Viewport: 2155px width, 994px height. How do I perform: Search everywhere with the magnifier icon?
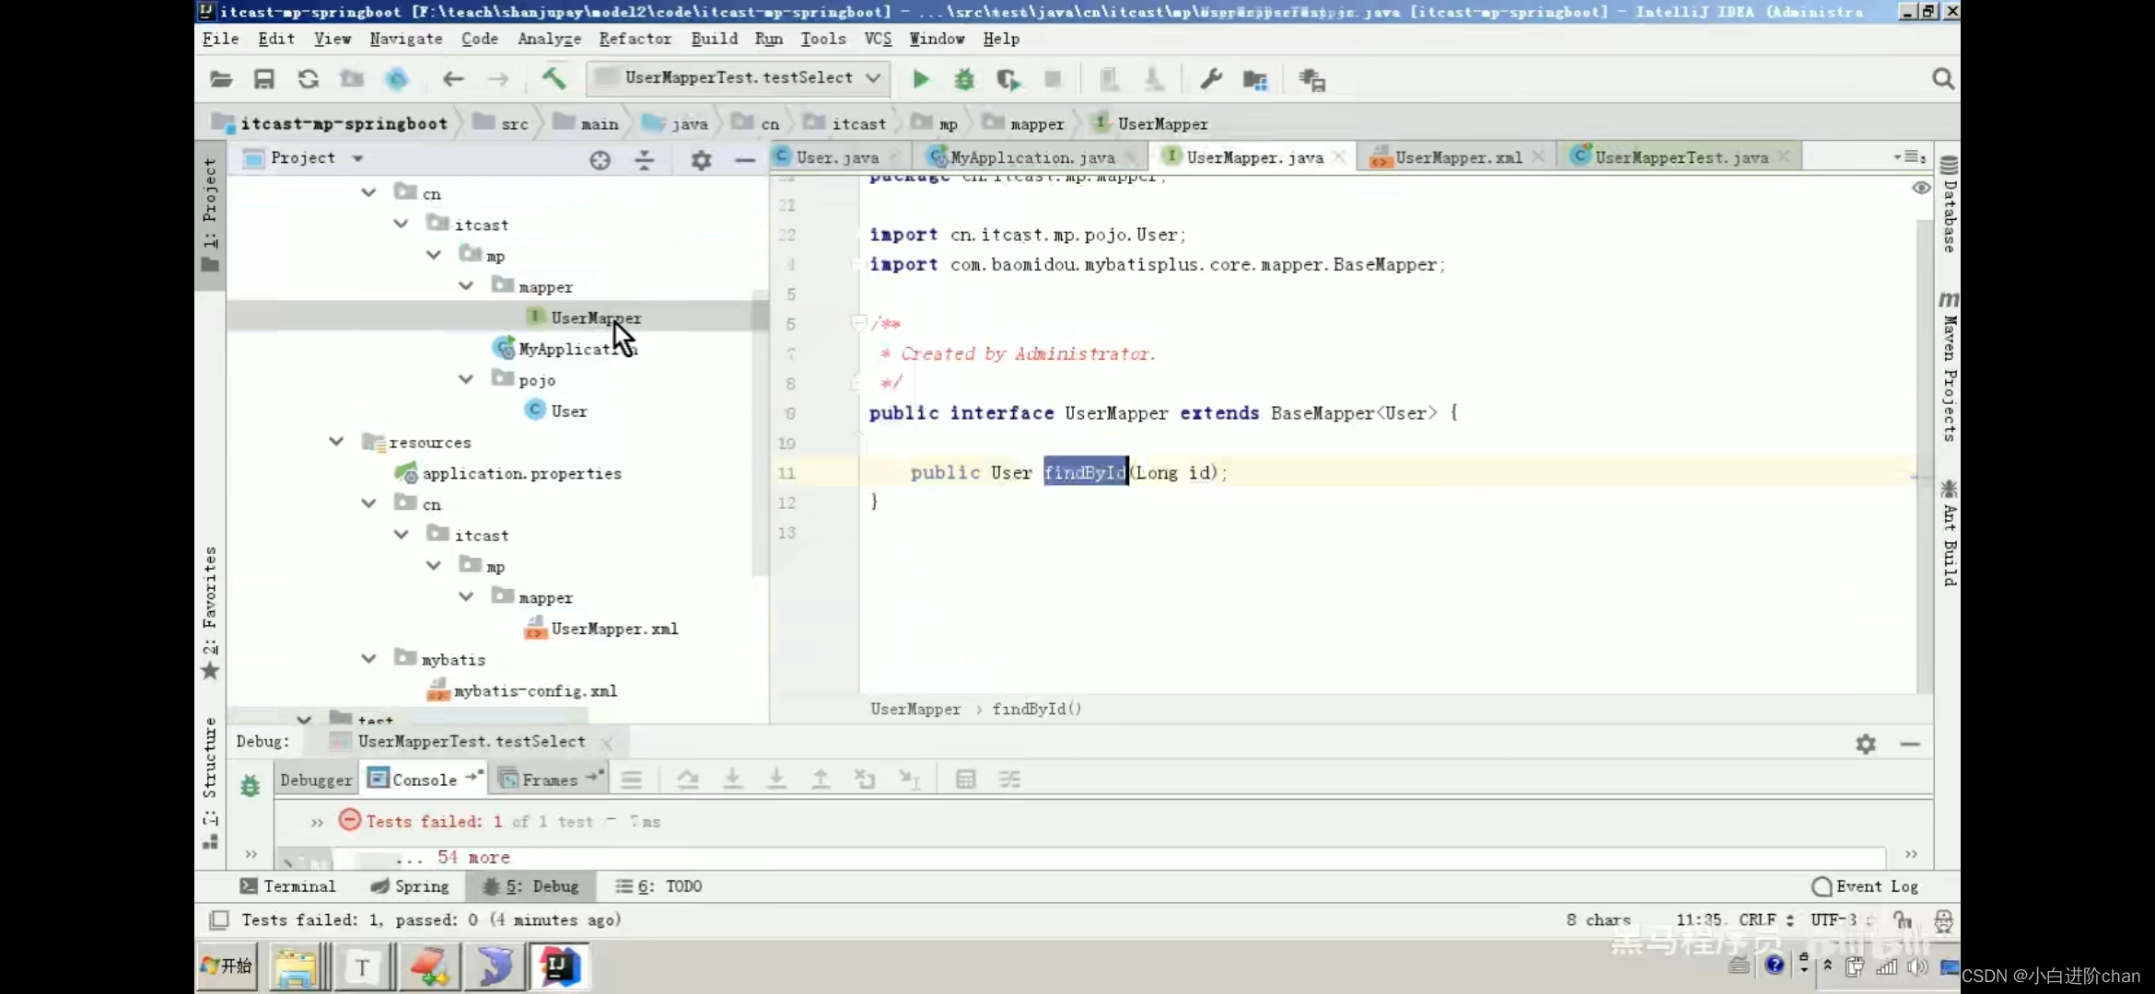click(x=1942, y=79)
